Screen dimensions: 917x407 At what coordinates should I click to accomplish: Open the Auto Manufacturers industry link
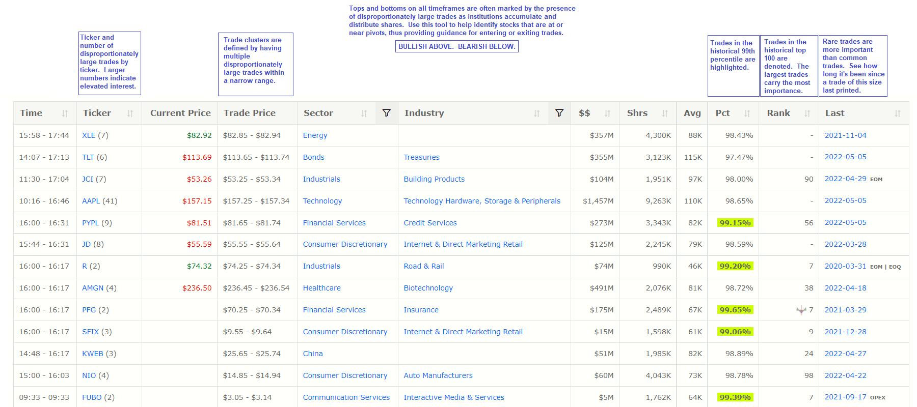click(438, 375)
